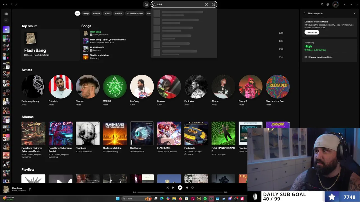Open Windows Start menu
Image resolution: width=360 pixels, height=202 pixels.
coord(118,199)
